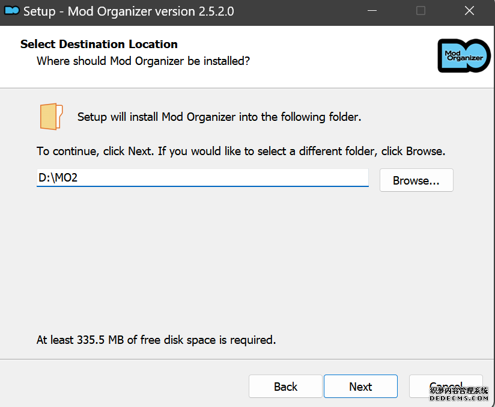Click the 'Select Destination Location' heading
The image size is (495, 407).
click(99, 44)
